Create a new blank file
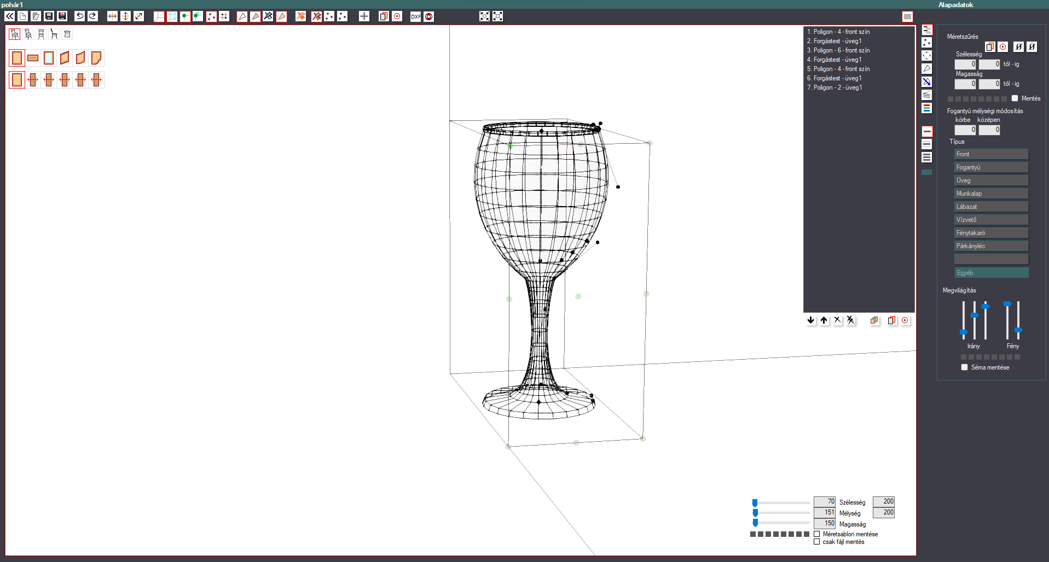The width and height of the screenshot is (1049, 562). pos(23,16)
